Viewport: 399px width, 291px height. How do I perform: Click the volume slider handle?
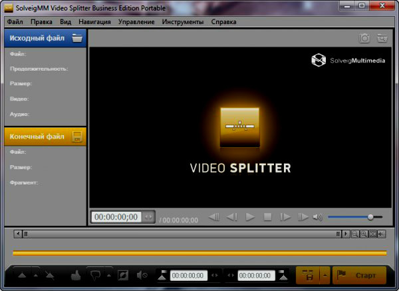click(x=370, y=217)
